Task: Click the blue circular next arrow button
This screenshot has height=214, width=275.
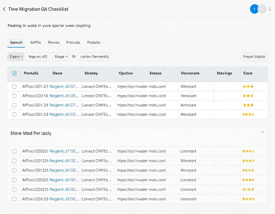Action: pyautogui.click(x=254, y=9)
